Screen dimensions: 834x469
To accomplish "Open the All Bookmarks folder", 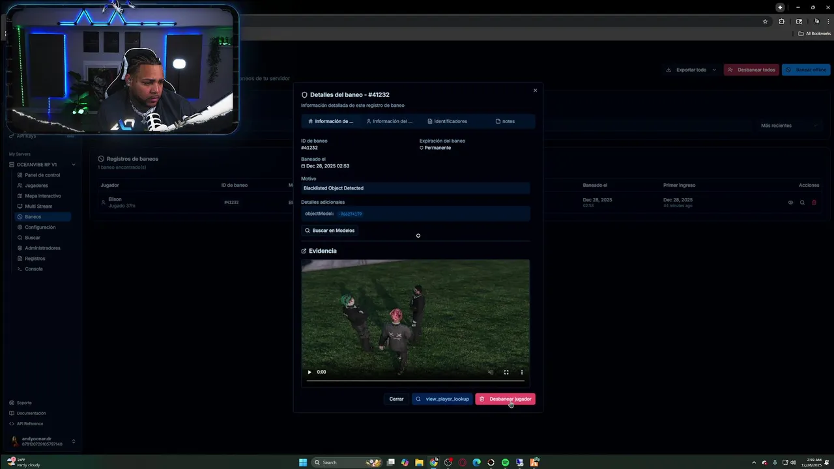I will (x=815, y=33).
